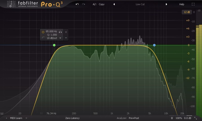The image size is (202, 121).
Task: Load the previous preset with left arrow
Action: pyautogui.click(x=114, y=4)
